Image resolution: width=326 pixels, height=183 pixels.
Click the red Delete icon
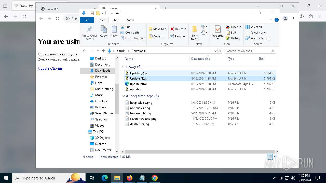[x=172, y=29]
